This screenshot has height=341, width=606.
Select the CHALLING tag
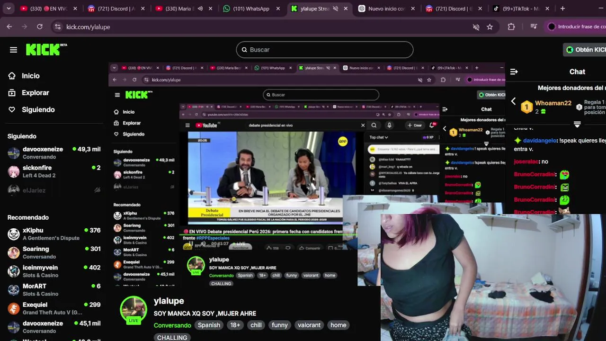[x=172, y=337]
